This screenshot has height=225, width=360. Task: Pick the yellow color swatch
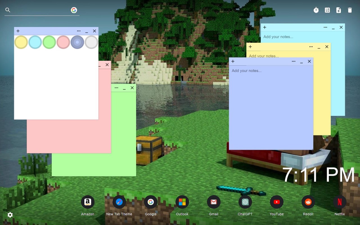(21, 42)
